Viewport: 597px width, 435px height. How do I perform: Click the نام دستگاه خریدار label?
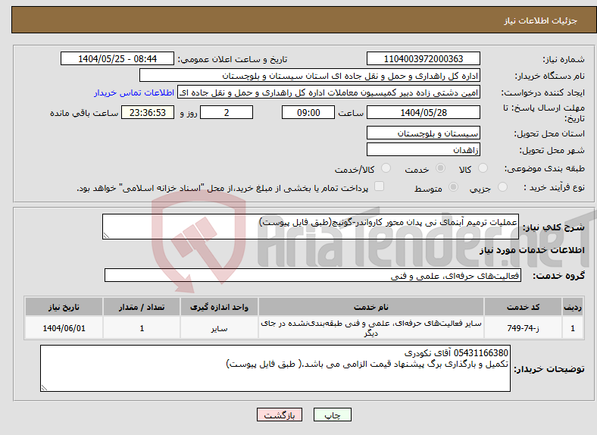point(549,77)
